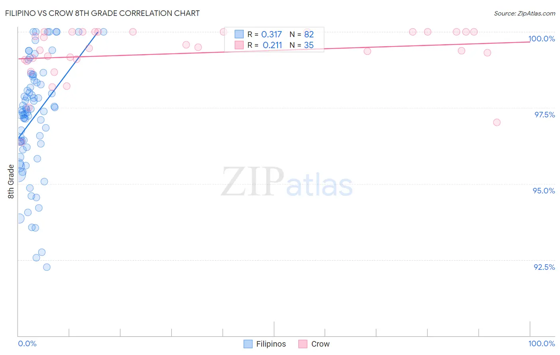Click the pink R = 0.211 swatch
Screen dimensions: 560x355
click(x=239, y=45)
